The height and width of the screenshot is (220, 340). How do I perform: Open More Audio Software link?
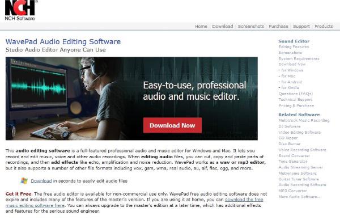coord(299,197)
